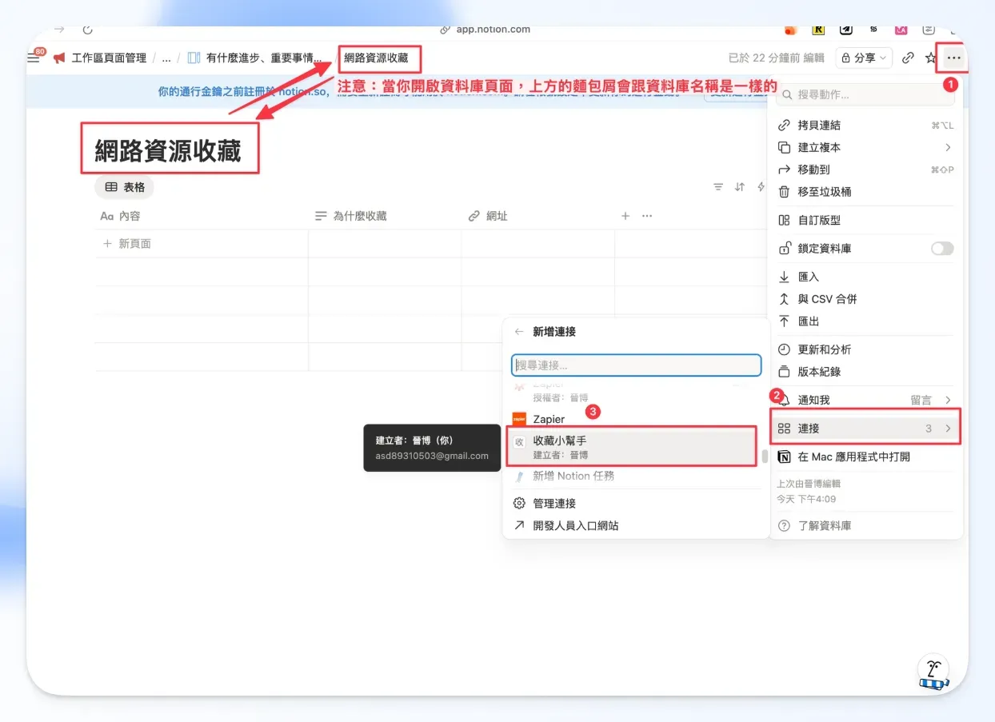Click the connections list scrollbar thumb
Image resolution: width=995 pixels, height=722 pixels.
click(764, 457)
